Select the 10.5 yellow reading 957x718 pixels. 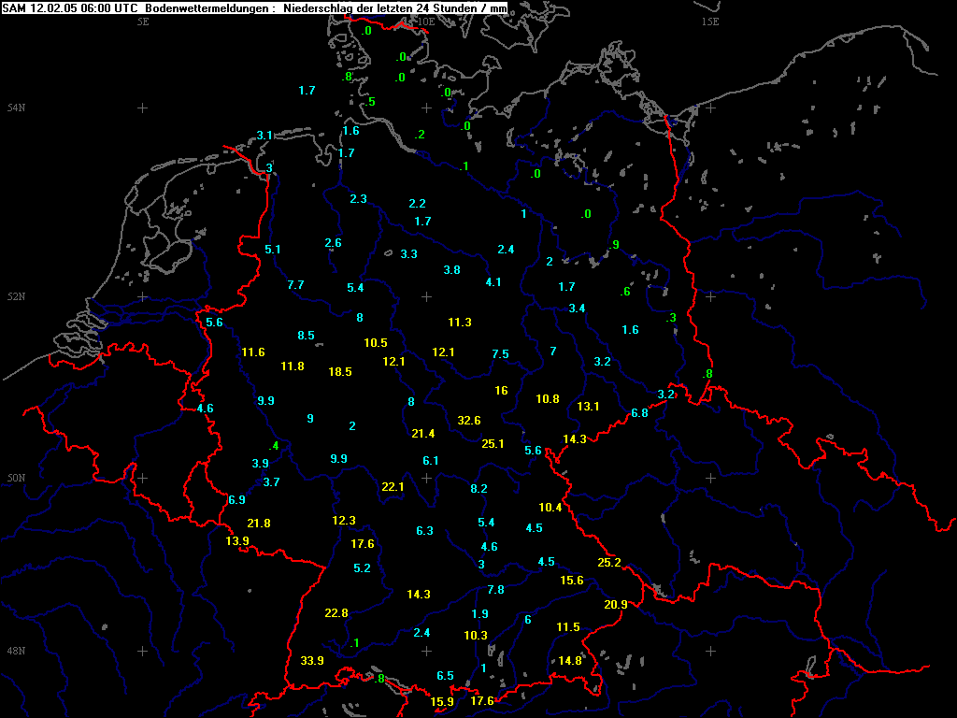(376, 343)
